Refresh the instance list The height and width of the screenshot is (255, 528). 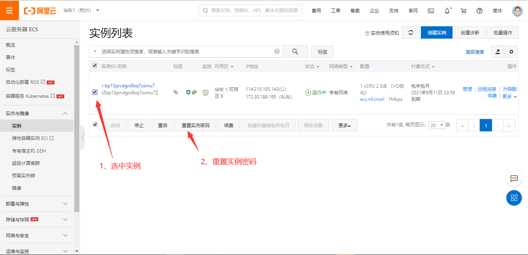click(x=410, y=32)
